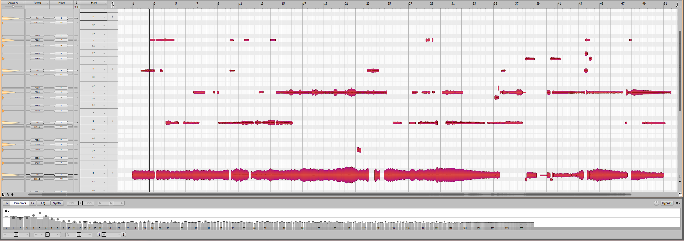Image resolution: width=684 pixels, height=241 pixels.
Task: Click the 445 reference pitch field
Action: coord(77,7)
